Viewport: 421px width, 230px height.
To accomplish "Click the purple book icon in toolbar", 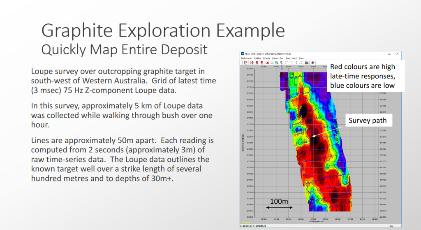I will (312, 63).
